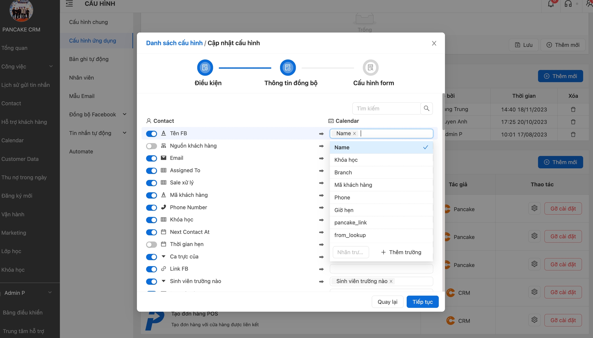The image size is (593, 338).
Task: Delete the 14:40 18/11/2023 row with trash icon
Action: tap(573, 109)
